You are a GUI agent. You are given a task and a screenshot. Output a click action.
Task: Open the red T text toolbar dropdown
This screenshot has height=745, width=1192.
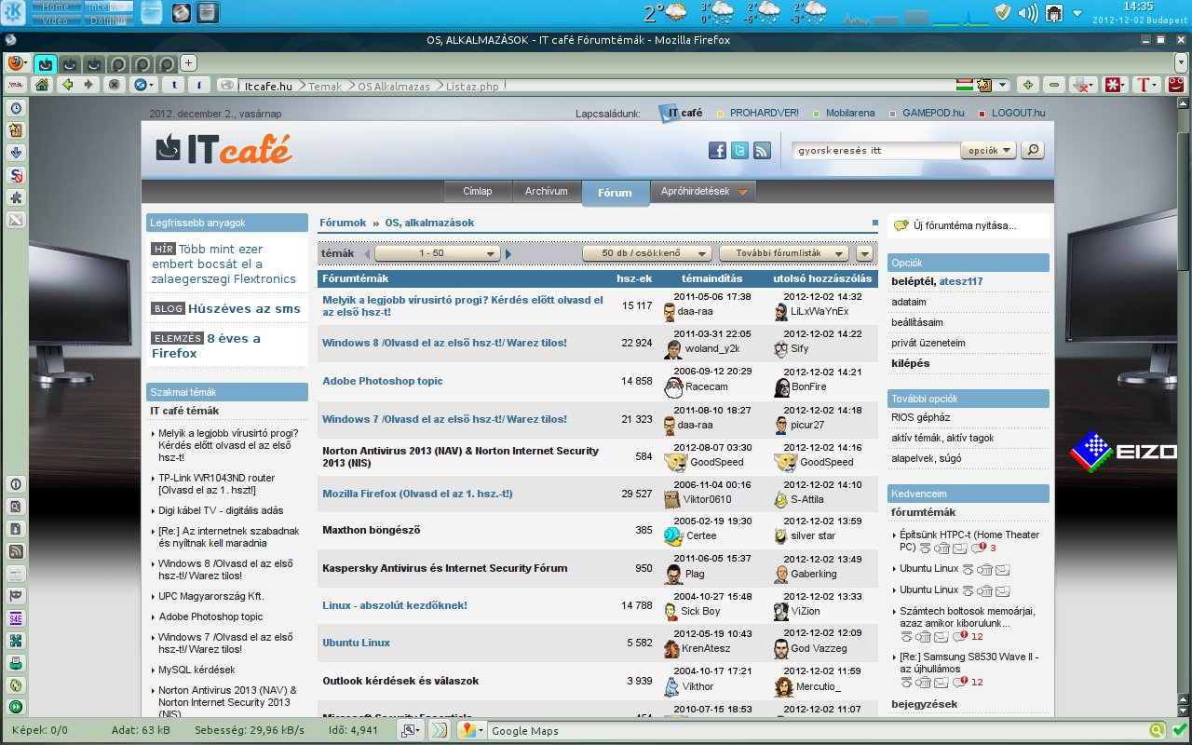pyautogui.click(x=1146, y=85)
